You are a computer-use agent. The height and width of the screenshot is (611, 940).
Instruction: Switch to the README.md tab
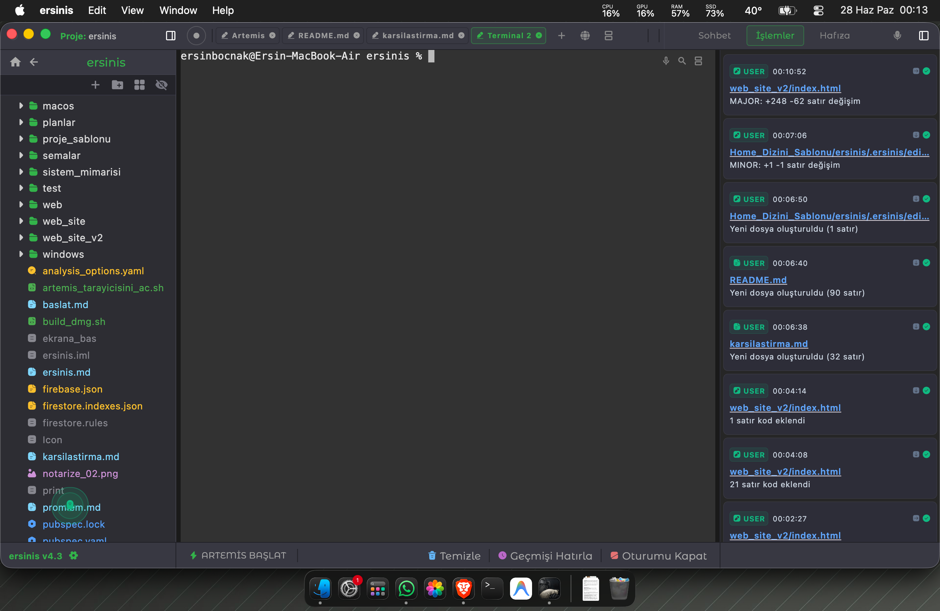pos(323,36)
